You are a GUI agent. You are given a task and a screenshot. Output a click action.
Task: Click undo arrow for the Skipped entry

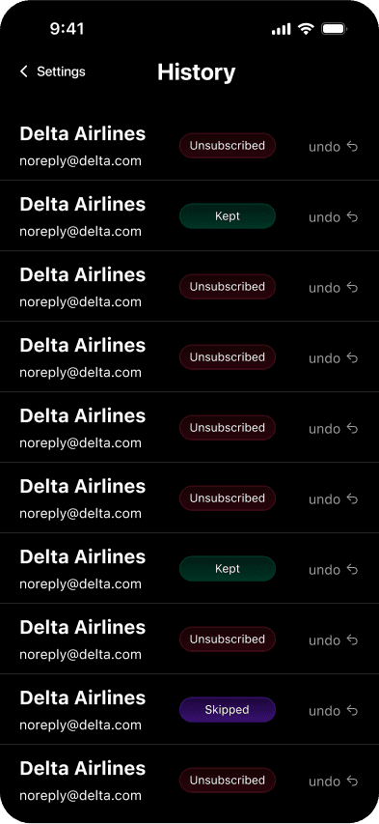click(x=352, y=710)
